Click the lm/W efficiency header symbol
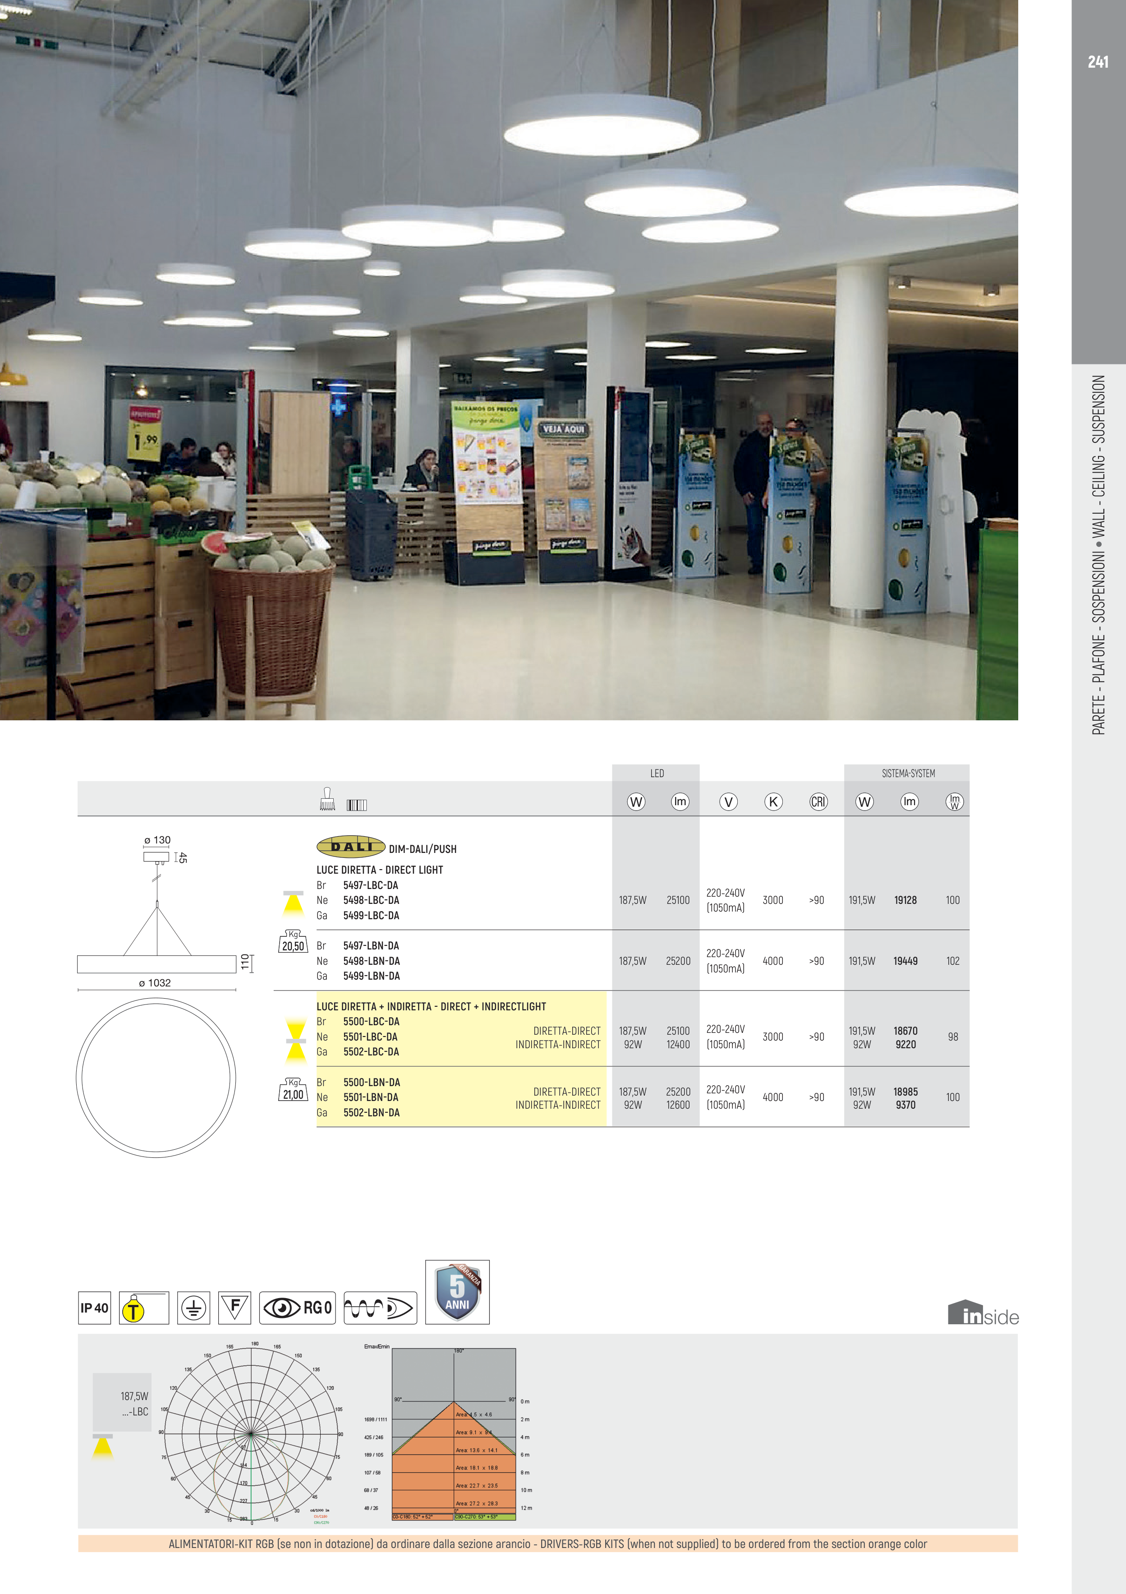Image resolution: width=1126 pixels, height=1594 pixels. (x=955, y=802)
